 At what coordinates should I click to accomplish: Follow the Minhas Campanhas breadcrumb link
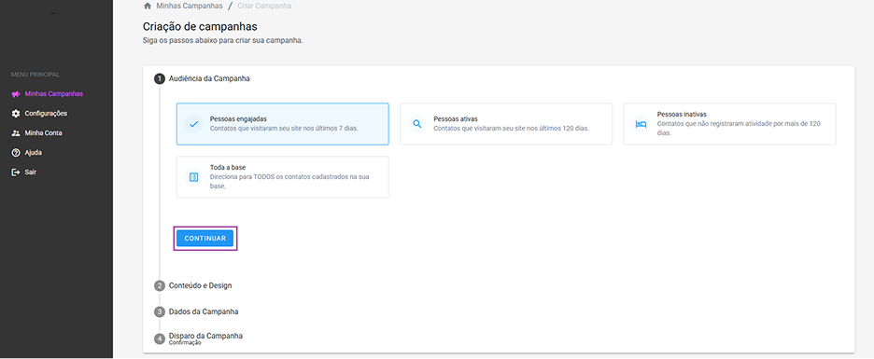click(x=189, y=7)
